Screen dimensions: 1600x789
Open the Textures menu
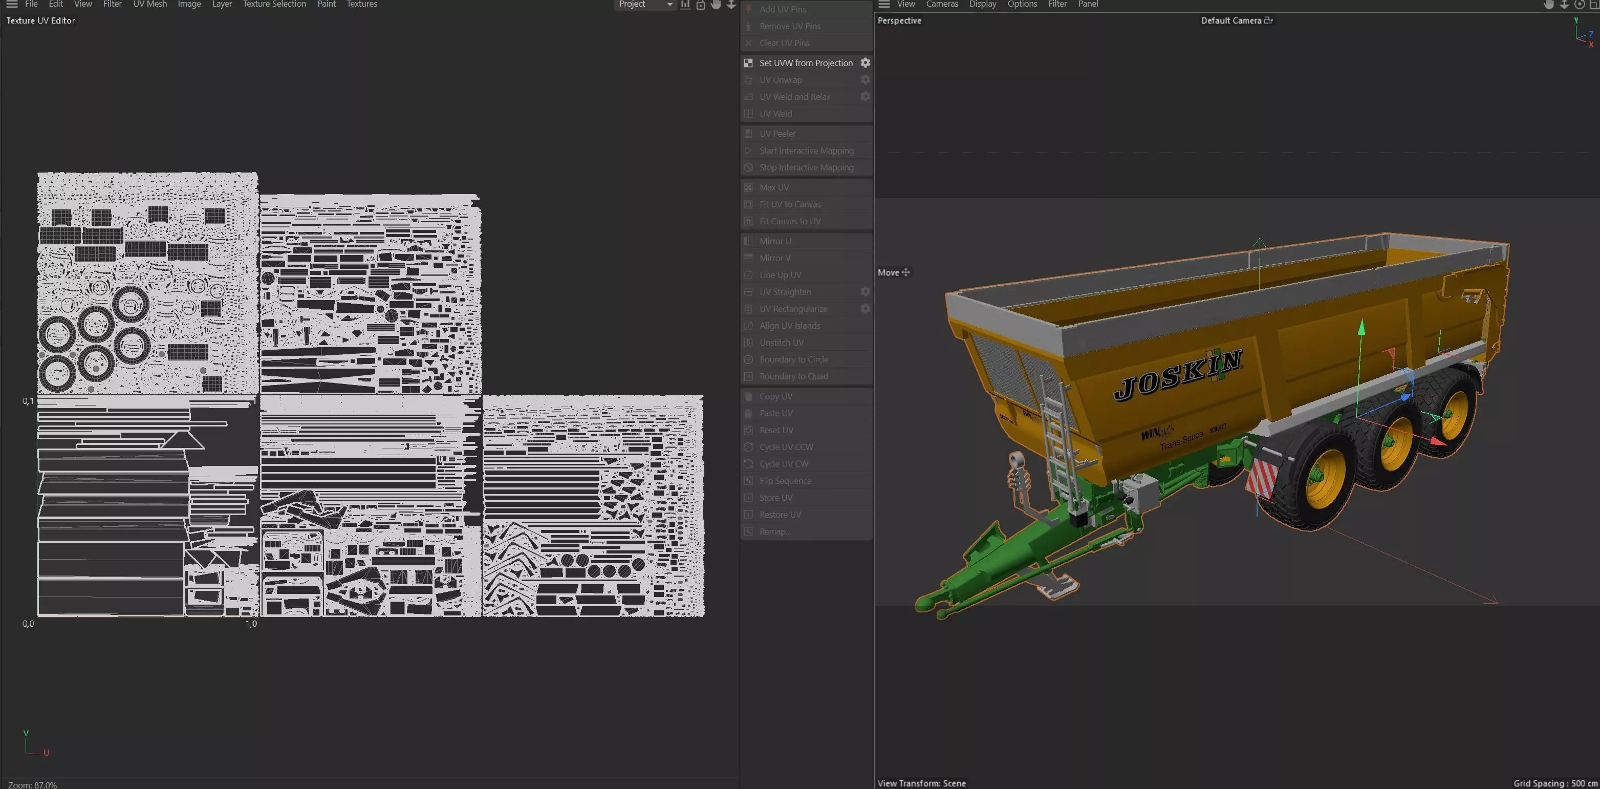(x=361, y=4)
